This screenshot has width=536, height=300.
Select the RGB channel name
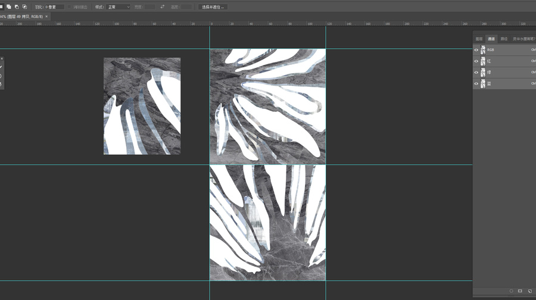(491, 50)
